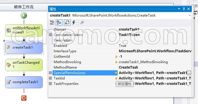The height and width of the screenshot is (104, 198).
Task: Select the Description property row
Action: coord(122,40)
